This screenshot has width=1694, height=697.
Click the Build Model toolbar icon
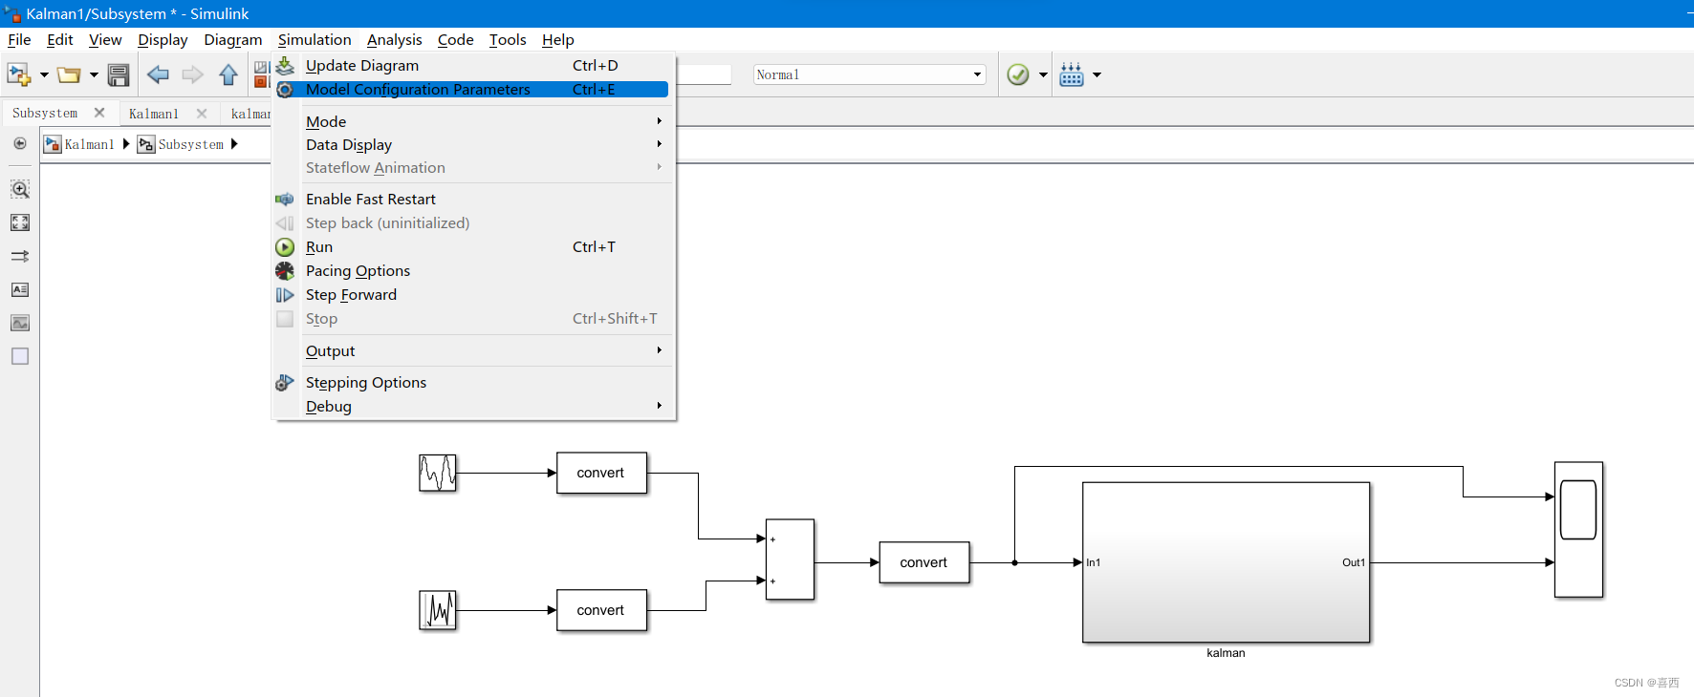click(x=1072, y=74)
